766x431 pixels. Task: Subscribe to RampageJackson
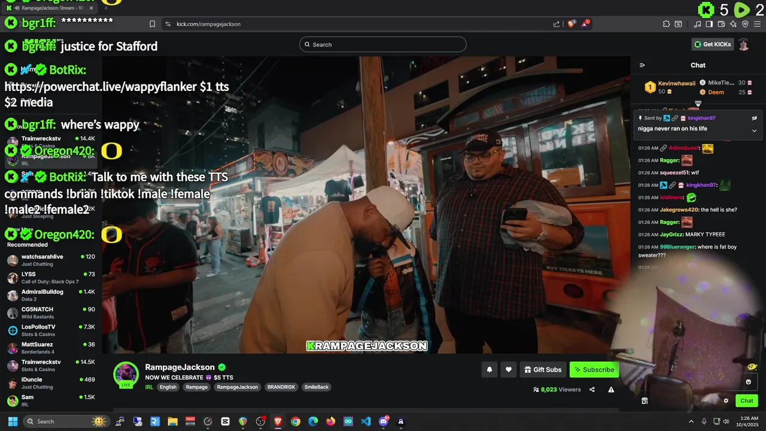pos(594,370)
